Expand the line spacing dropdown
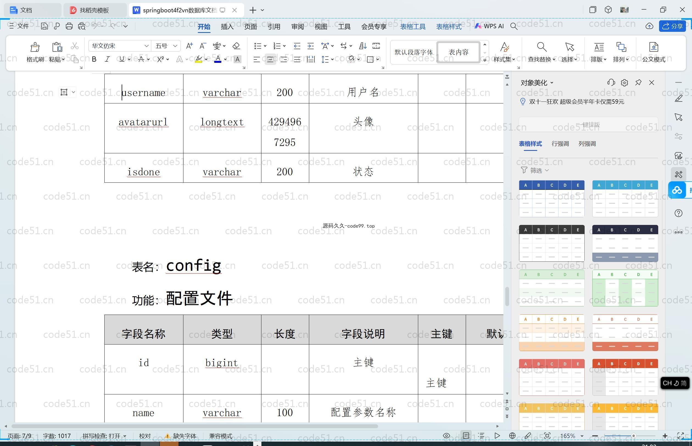Viewport: 692px width, 446px height. pyautogui.click(x=332, y=59)
